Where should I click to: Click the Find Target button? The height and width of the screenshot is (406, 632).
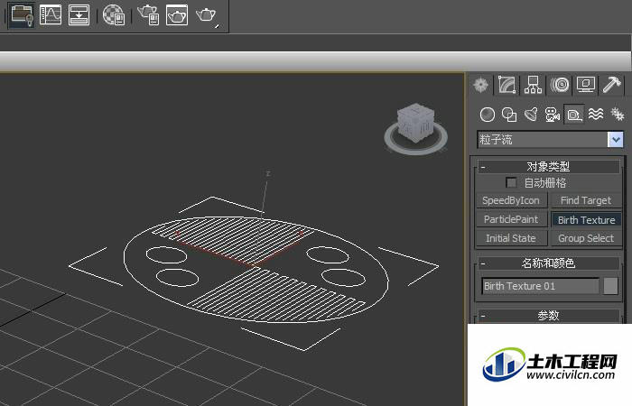tap(586, 200)
